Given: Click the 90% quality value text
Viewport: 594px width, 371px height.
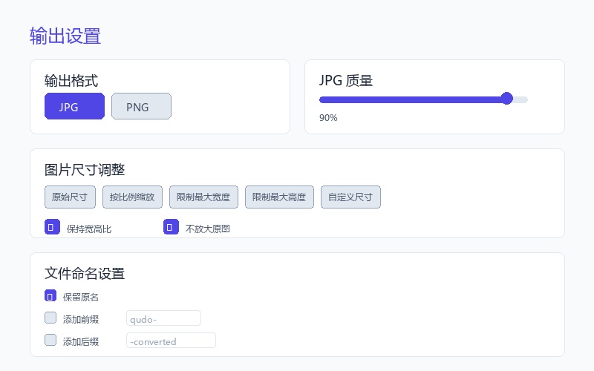Looking at the screenshot, I should click(x=328, y=118).
